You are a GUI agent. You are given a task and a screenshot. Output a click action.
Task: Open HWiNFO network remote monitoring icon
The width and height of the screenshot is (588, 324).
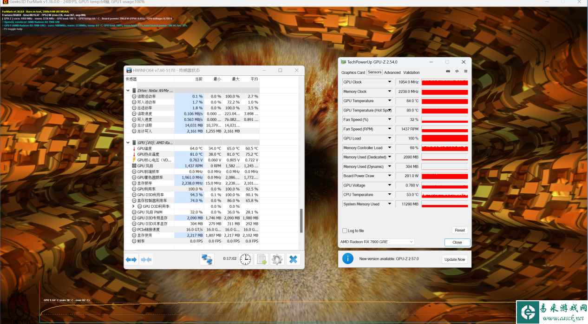point(207,259)
